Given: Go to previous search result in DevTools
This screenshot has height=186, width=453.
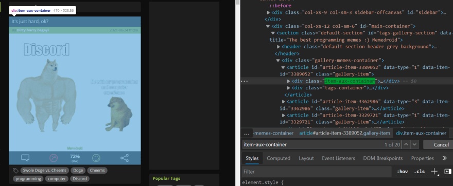Looking at the screenshot, I should pos(406,144).
